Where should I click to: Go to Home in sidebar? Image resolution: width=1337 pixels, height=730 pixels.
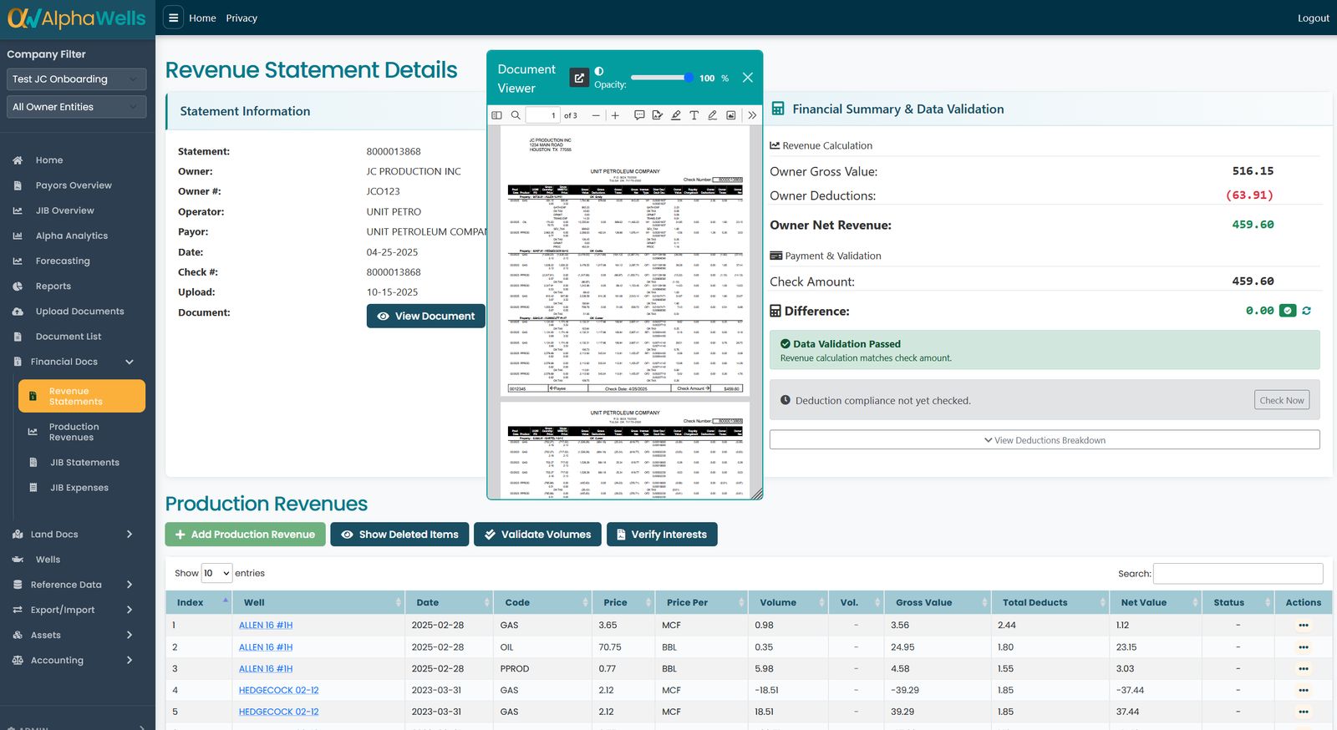[49, 160]
